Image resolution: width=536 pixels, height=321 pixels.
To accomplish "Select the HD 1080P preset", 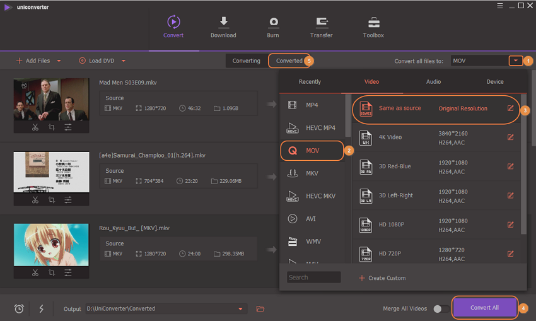I will click(436, 225).
